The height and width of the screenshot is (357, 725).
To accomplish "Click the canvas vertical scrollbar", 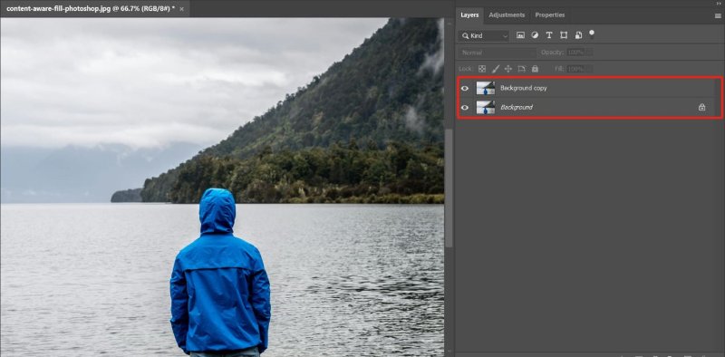I will click(x=449, y=188).
